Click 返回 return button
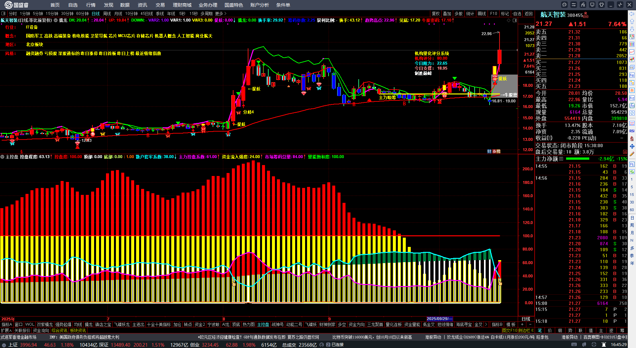The height and width of the screenshot is (348, 636). tap(529, 14)
